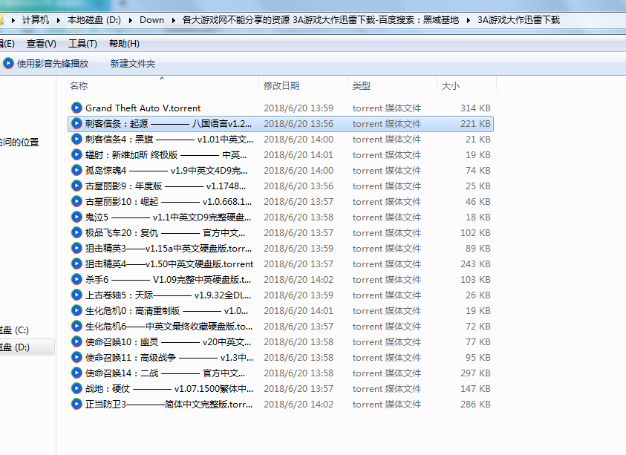Navigate to Down folder in address bar
The image size is (626, 455).
tap(151, 20)
